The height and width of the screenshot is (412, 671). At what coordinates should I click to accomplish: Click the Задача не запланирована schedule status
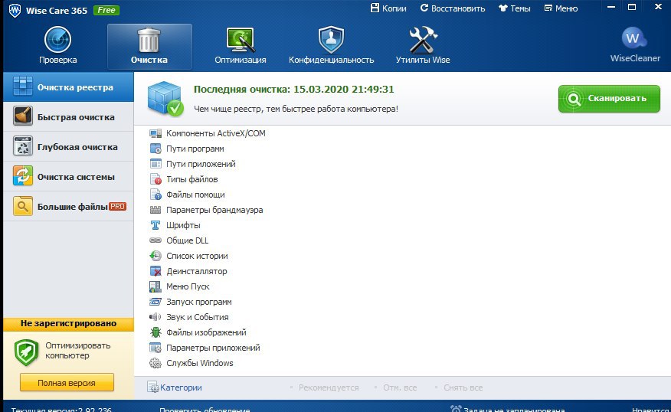pyautogui.click(x=508, y=409)
